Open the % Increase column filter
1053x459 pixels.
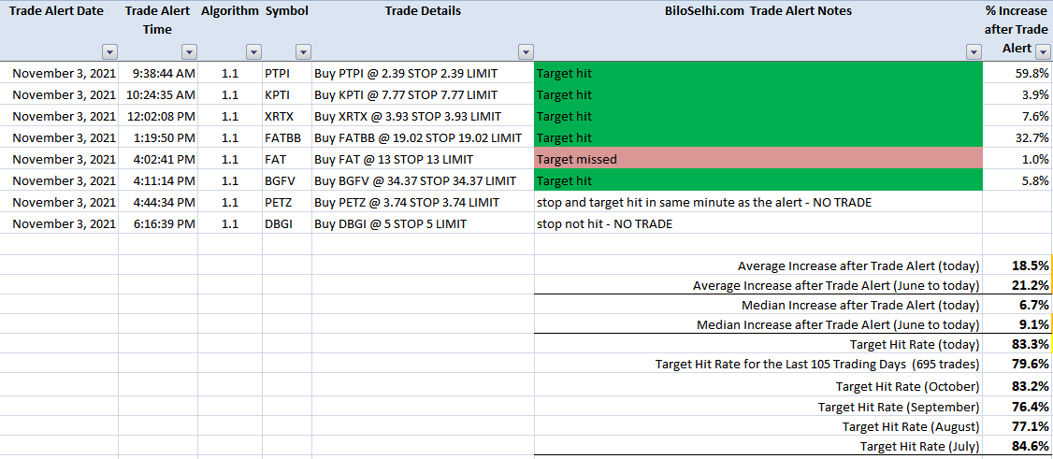pyautogui.click(x=1043, y=52)
